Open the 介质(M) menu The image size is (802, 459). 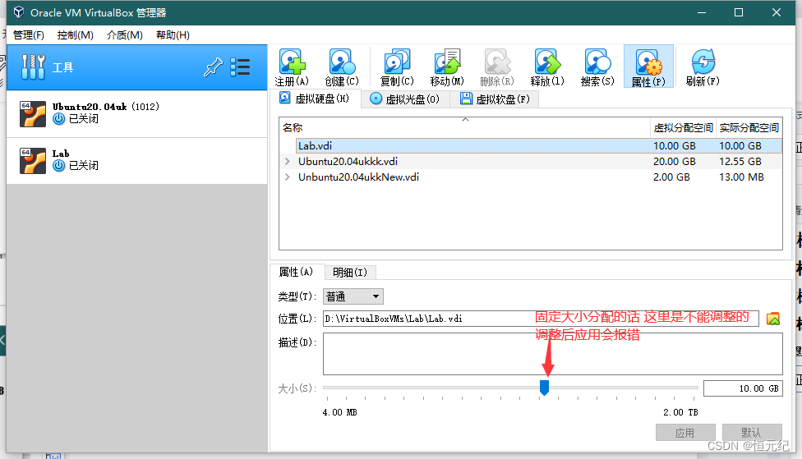pyautogui.click(x=125, y=34)
